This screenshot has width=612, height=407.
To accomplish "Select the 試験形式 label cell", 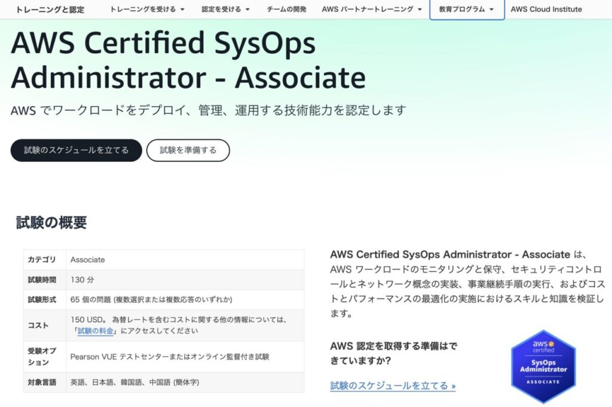I will [45, 300].
